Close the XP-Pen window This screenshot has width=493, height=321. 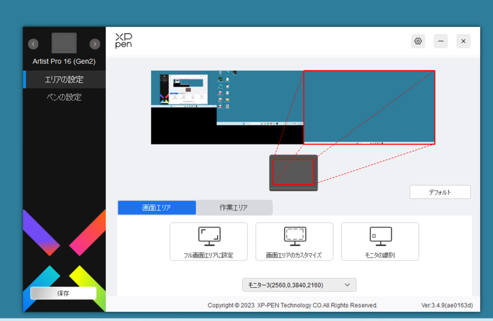pyautogui.click(x=463, y=41)
